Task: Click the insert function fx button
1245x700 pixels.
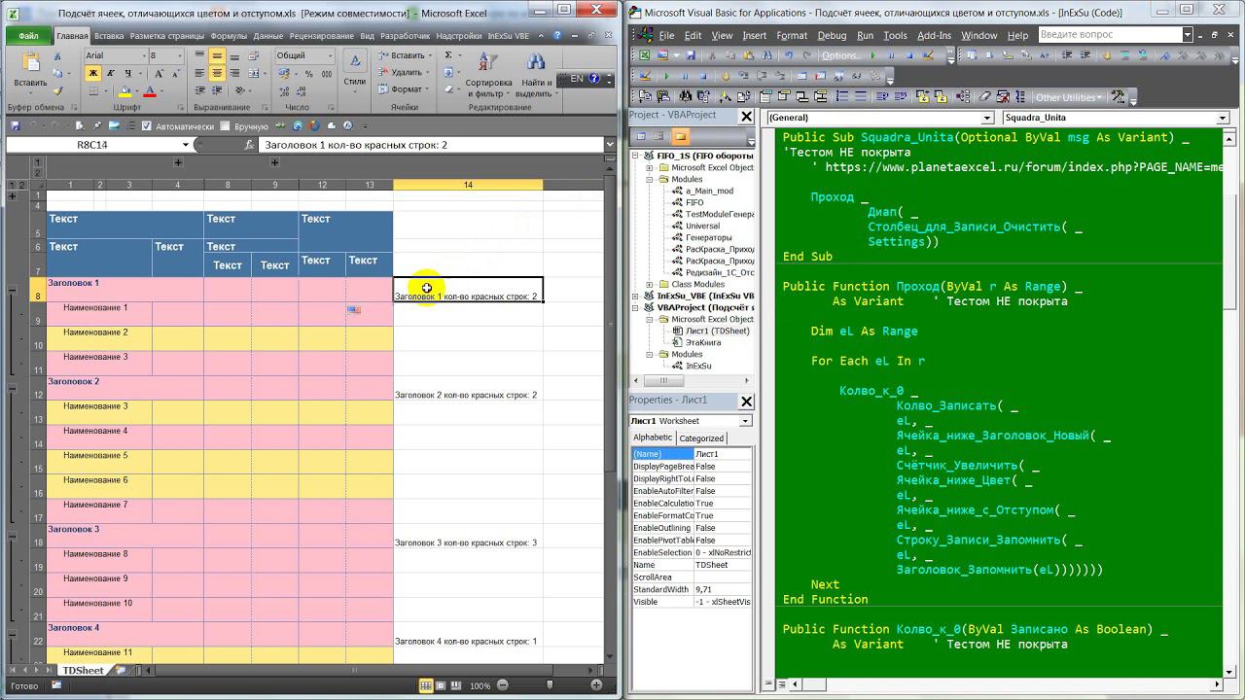Action: 249,145
